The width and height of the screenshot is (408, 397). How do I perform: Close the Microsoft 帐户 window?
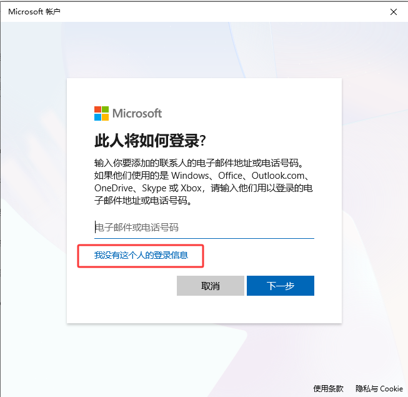[394, 12]
